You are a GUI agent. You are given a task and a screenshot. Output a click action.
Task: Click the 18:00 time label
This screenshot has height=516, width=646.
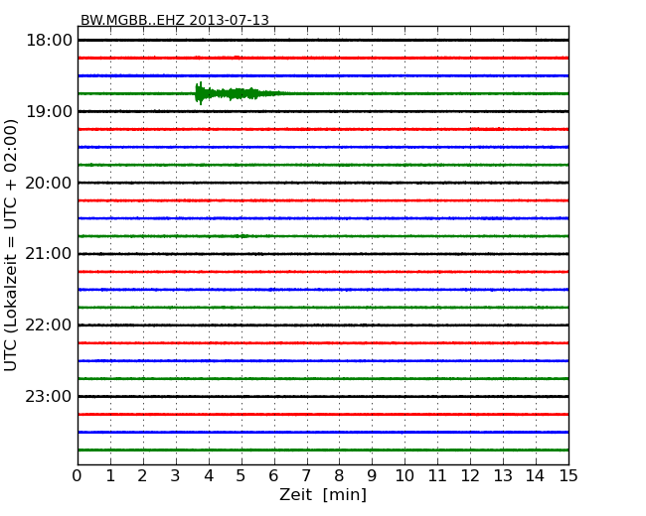tap(49, 41)
